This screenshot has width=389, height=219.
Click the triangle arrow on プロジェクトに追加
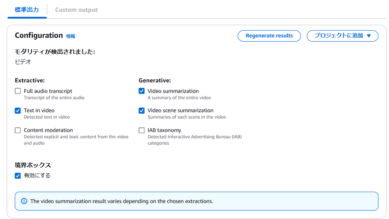[369, 36]
